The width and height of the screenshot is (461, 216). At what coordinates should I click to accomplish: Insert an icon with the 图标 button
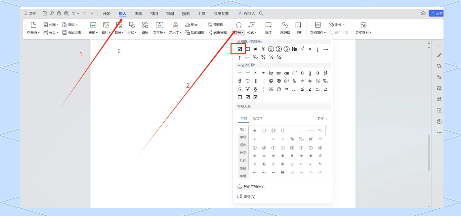[x=145, y=28]
